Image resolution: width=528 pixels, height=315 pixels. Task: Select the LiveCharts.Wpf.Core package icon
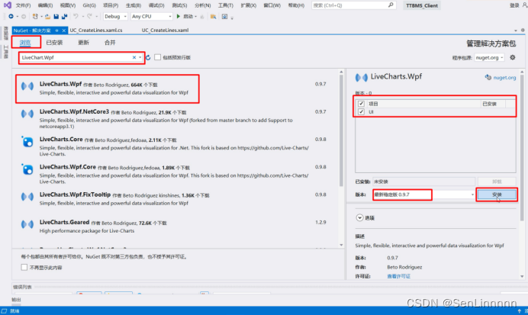tap(27, 169)
